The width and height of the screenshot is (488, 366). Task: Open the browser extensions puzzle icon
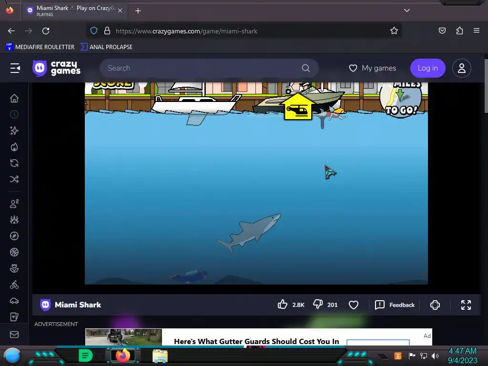[x=459, y=30]
